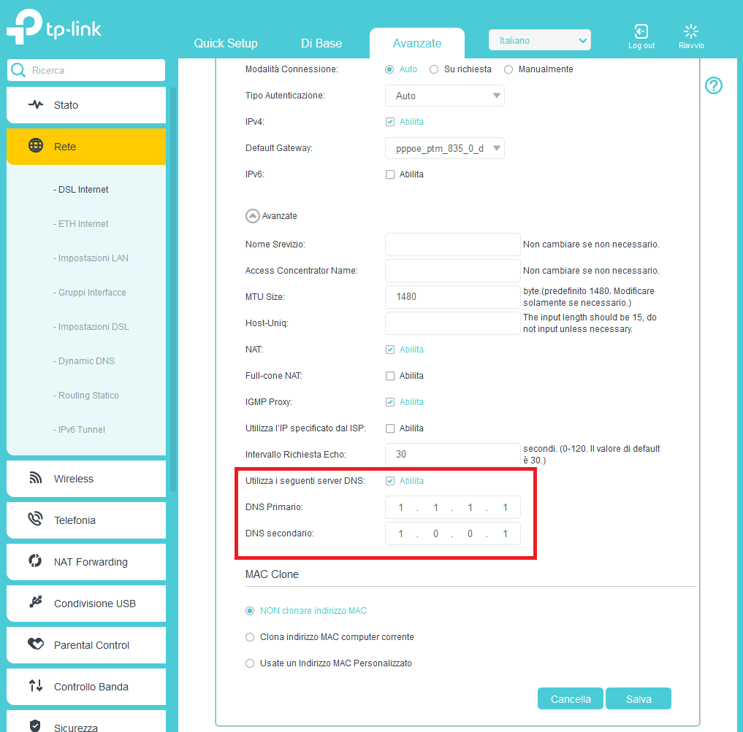Open the Default Gateway dropdown
The width and height of the screenshot is (743, 732).
[444, 148]
